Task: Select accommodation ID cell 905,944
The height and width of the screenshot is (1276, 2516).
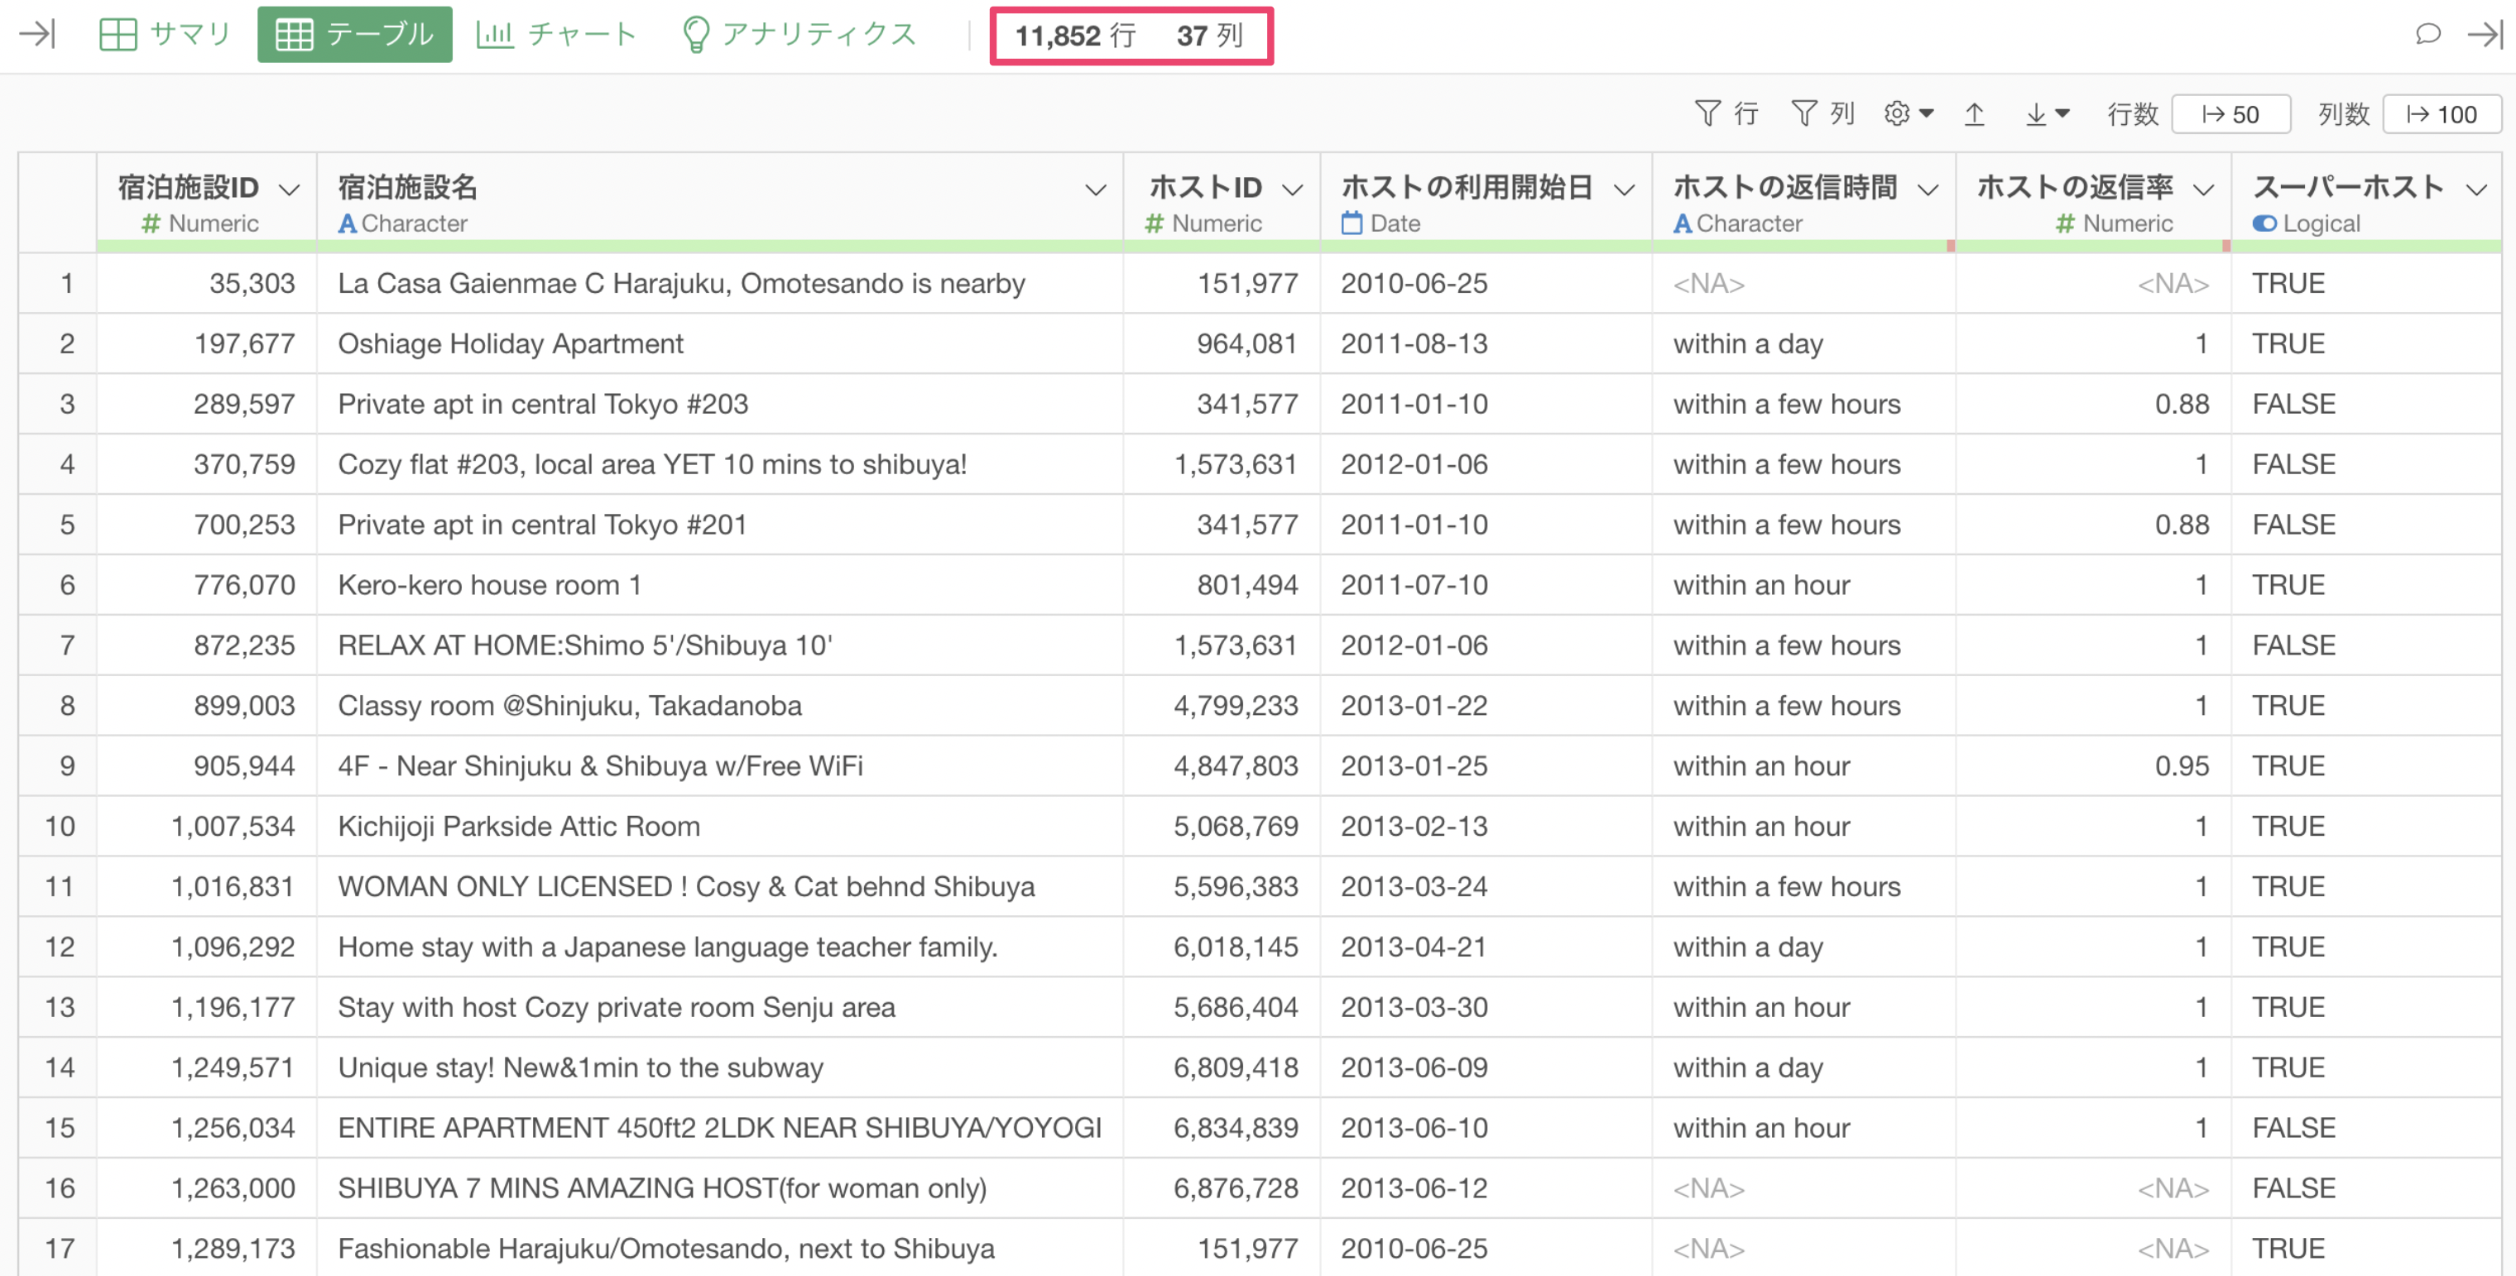Action: (207, 766)
